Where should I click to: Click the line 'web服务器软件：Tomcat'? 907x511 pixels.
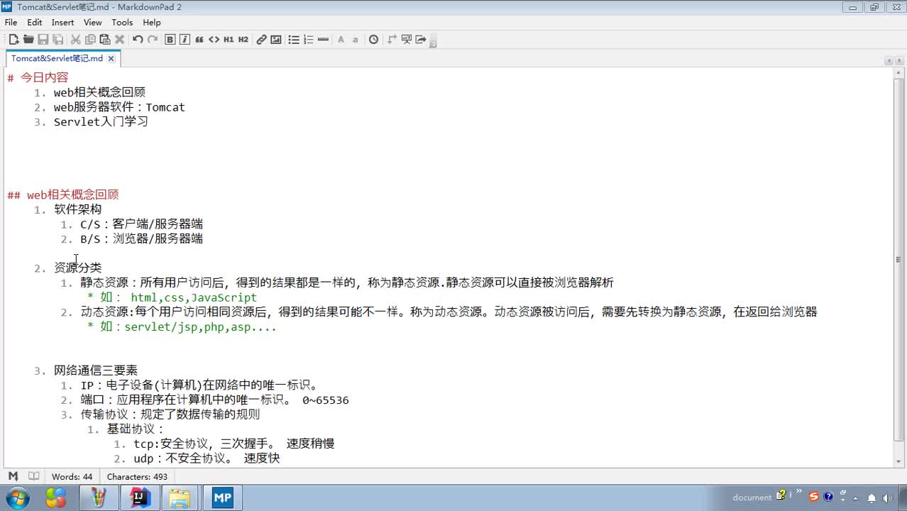[119, 107]
